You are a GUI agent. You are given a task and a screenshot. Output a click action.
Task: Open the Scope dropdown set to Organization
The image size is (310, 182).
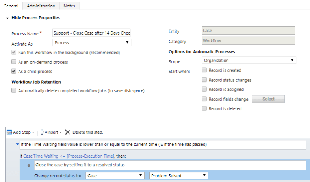click(248, 61)
